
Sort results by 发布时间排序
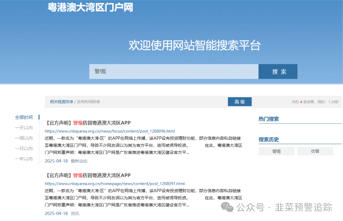(x=88, y=102)
